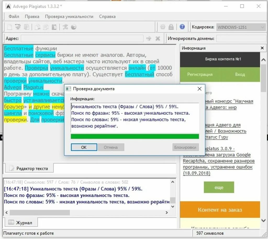This screenshot has height=239, width=268.
Task: Click the HTML clean-up toolbar icon
Action: (18, 27)
